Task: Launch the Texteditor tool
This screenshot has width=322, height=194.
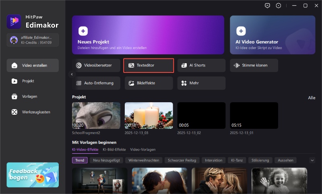Action: 149,65
